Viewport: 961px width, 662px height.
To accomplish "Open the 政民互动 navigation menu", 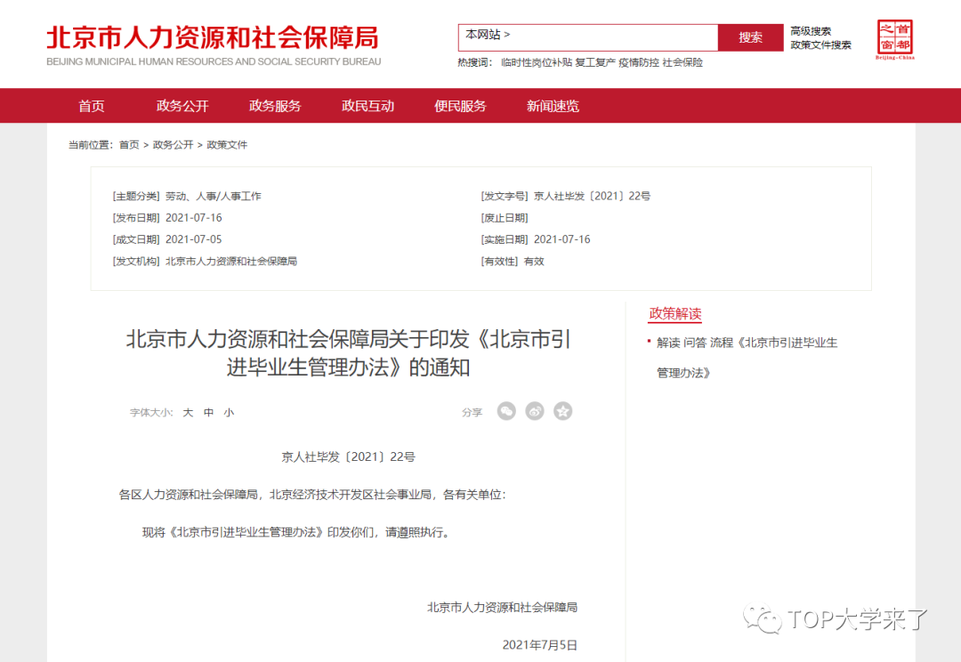I will (367, 106).
